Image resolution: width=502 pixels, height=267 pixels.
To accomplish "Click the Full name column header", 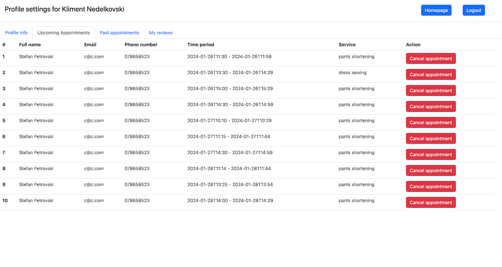I will point(30,45).
